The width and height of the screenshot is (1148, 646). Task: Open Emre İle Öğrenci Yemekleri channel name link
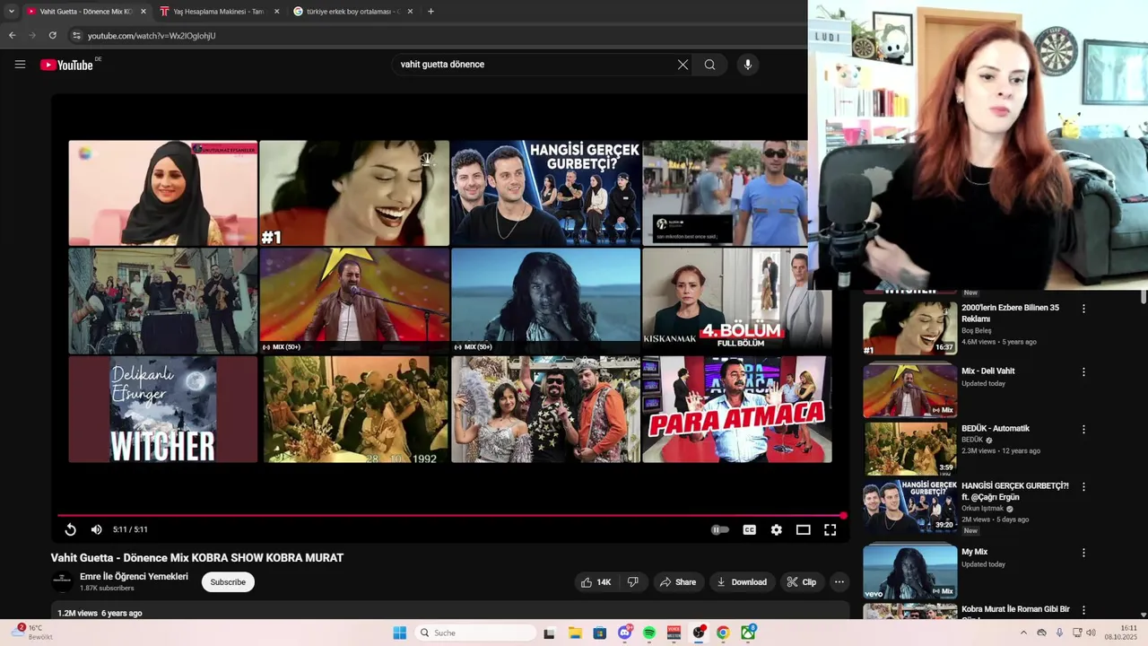tap(134, 577)
